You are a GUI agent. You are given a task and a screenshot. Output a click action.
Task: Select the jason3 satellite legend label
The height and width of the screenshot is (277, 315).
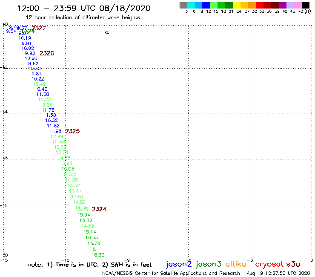click(x=209, y=264)
